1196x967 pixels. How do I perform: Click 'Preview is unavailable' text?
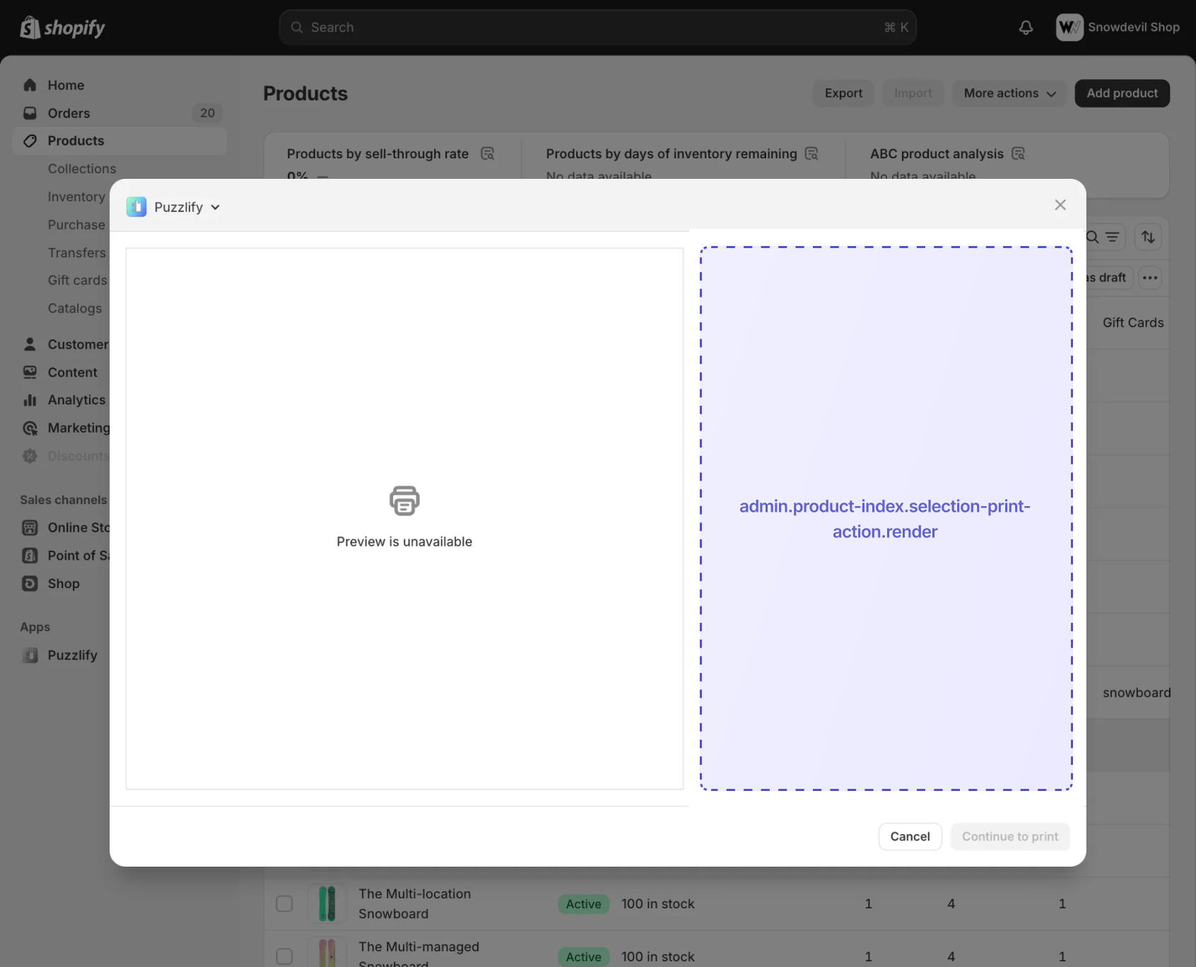[x=404, y=541]
